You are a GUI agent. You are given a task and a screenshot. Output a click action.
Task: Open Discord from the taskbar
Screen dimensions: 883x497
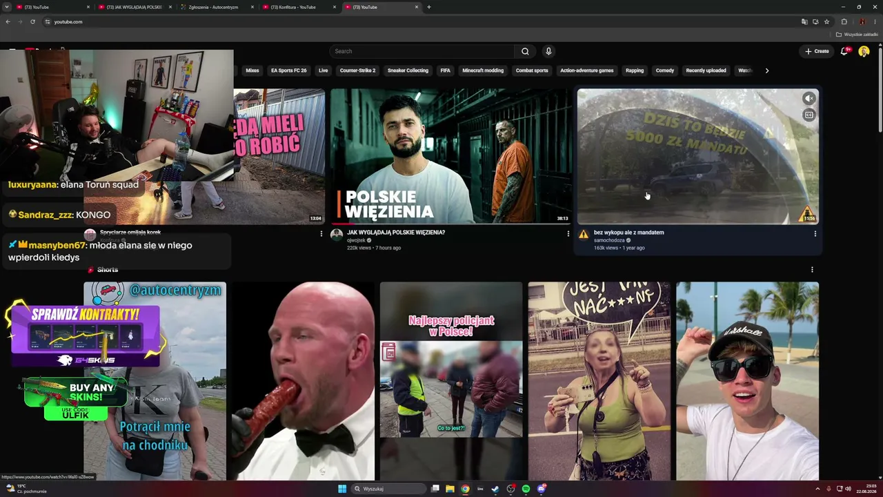click(x=542, y=489)
